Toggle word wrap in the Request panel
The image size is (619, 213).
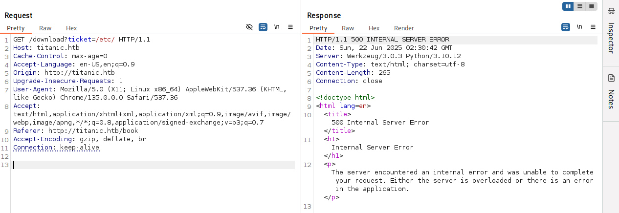[263, 27]
